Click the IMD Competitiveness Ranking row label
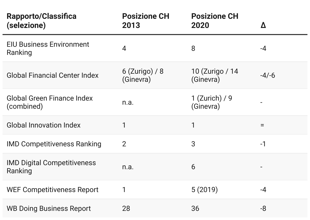Image resolution: width=310 pixels, height=220 pixels. click(54, 144)
